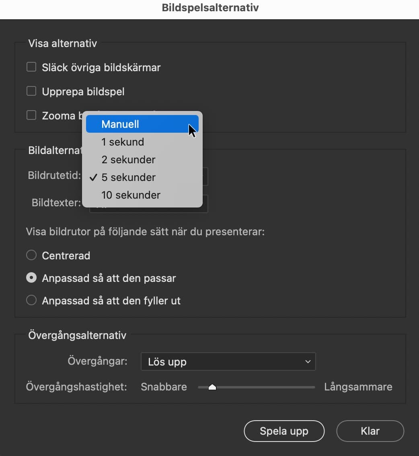Tick the checkbox beside Zooma
The image size is (419, 456).
point(31,116)
